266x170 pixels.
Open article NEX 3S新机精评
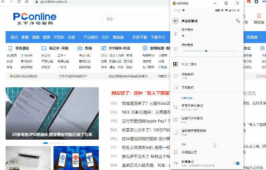146,112
